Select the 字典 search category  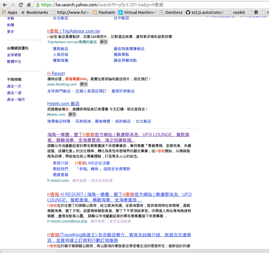11,18
